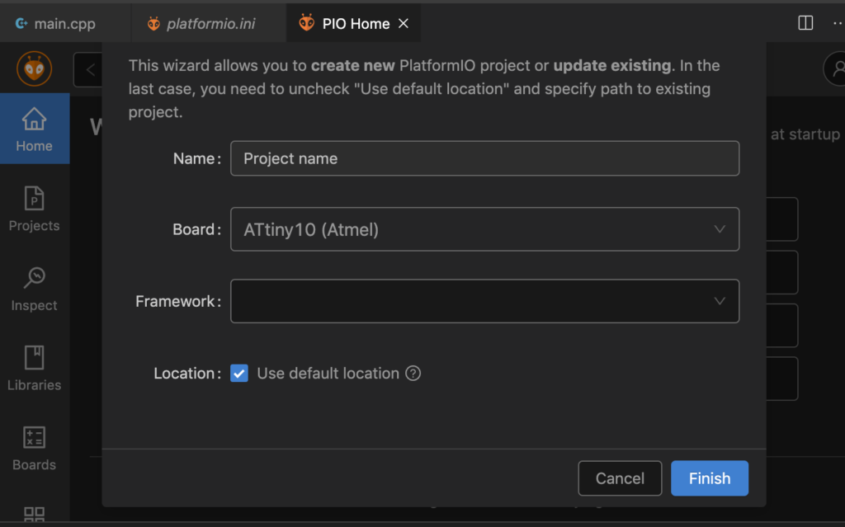Screen dimensions: 845x527
Task: Click the split editor layout icon
Action: click(x=805, y=23)
